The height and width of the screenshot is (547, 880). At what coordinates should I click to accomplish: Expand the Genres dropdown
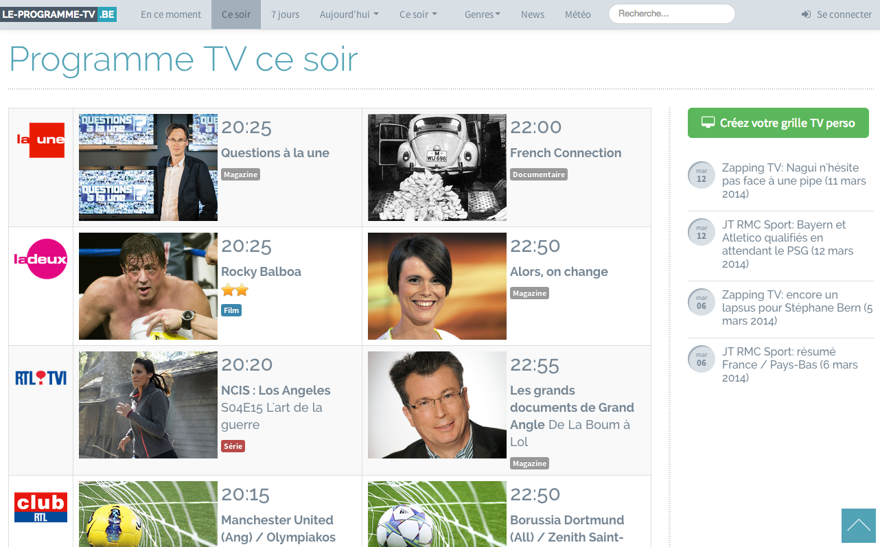click(482, 14)
